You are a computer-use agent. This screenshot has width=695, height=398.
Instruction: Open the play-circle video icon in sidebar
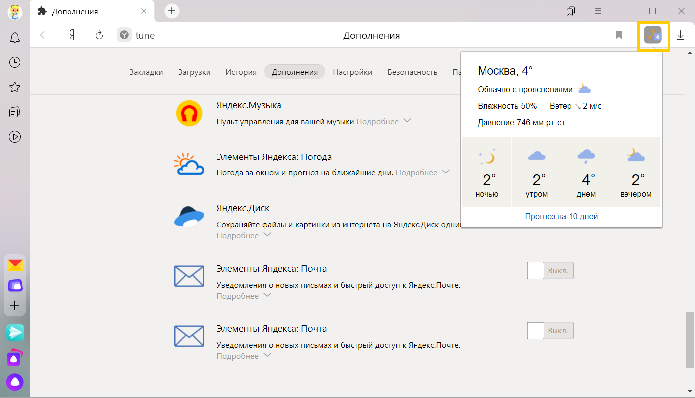[15, 137]
